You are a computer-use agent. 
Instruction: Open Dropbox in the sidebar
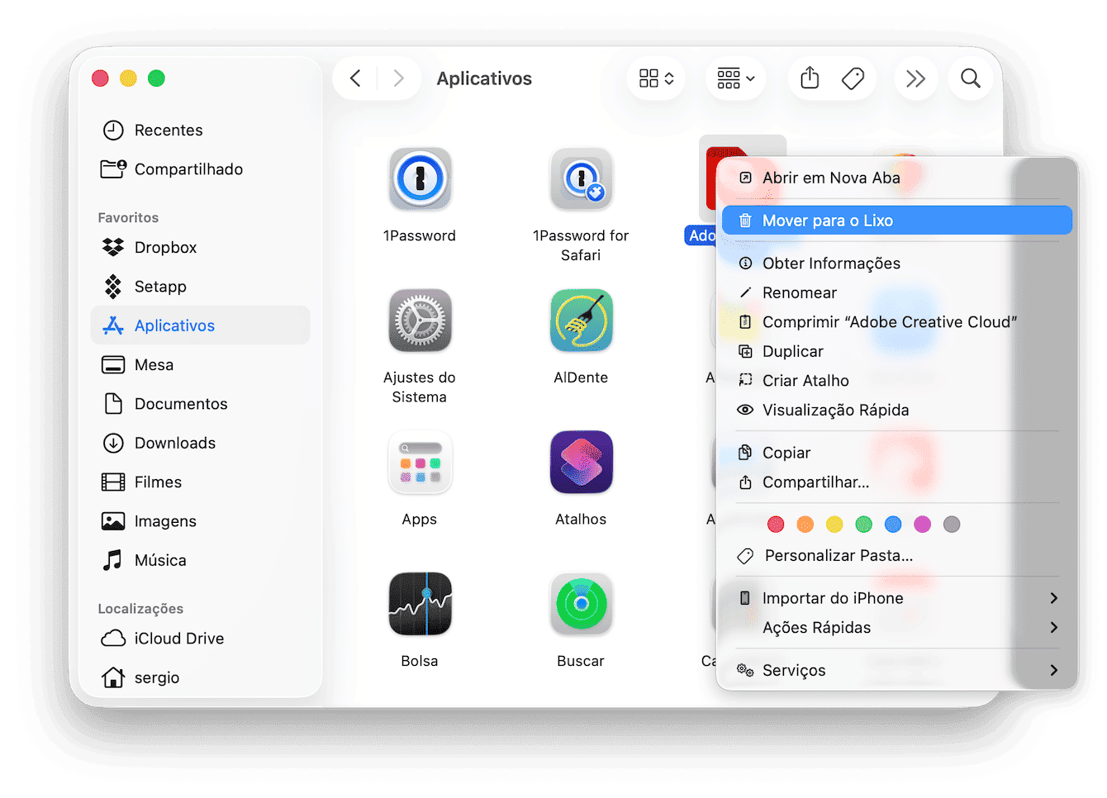click(x=201, y=247)
